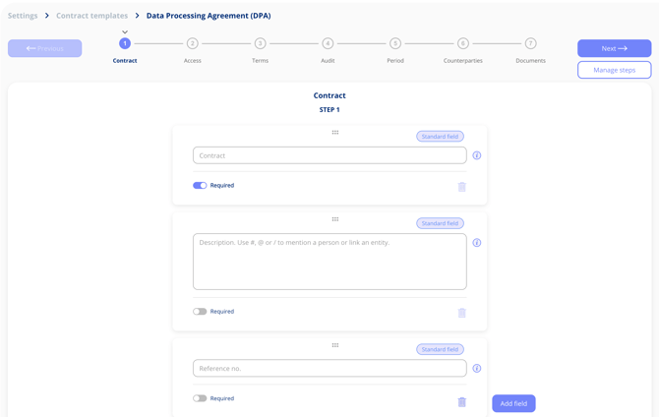This screenshot has height=417, width=659.
Task: Go to step 1 Contract
Action: 125,43
